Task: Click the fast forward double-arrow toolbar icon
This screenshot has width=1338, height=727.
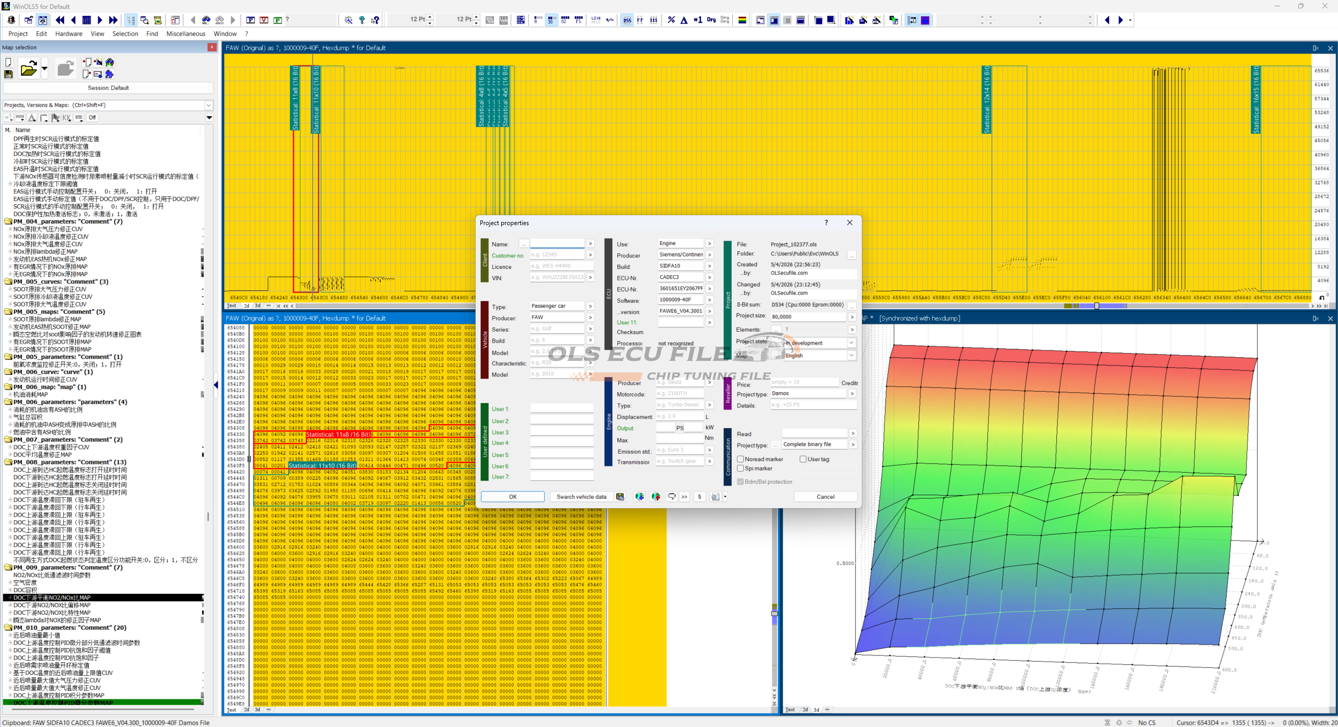Action: (113, 20)
